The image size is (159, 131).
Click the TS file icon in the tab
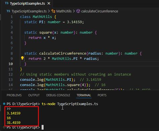point(7,3)
